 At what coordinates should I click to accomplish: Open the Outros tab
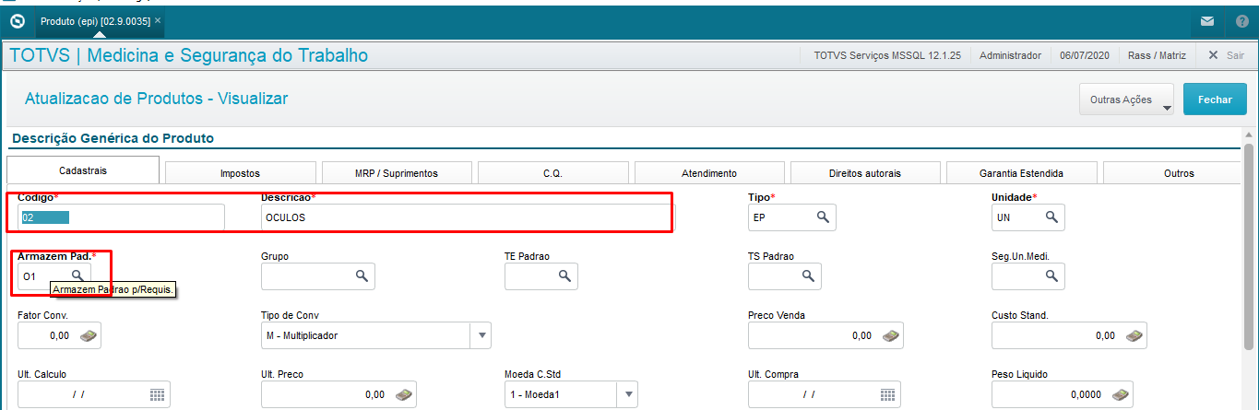tap(1173, 173)
